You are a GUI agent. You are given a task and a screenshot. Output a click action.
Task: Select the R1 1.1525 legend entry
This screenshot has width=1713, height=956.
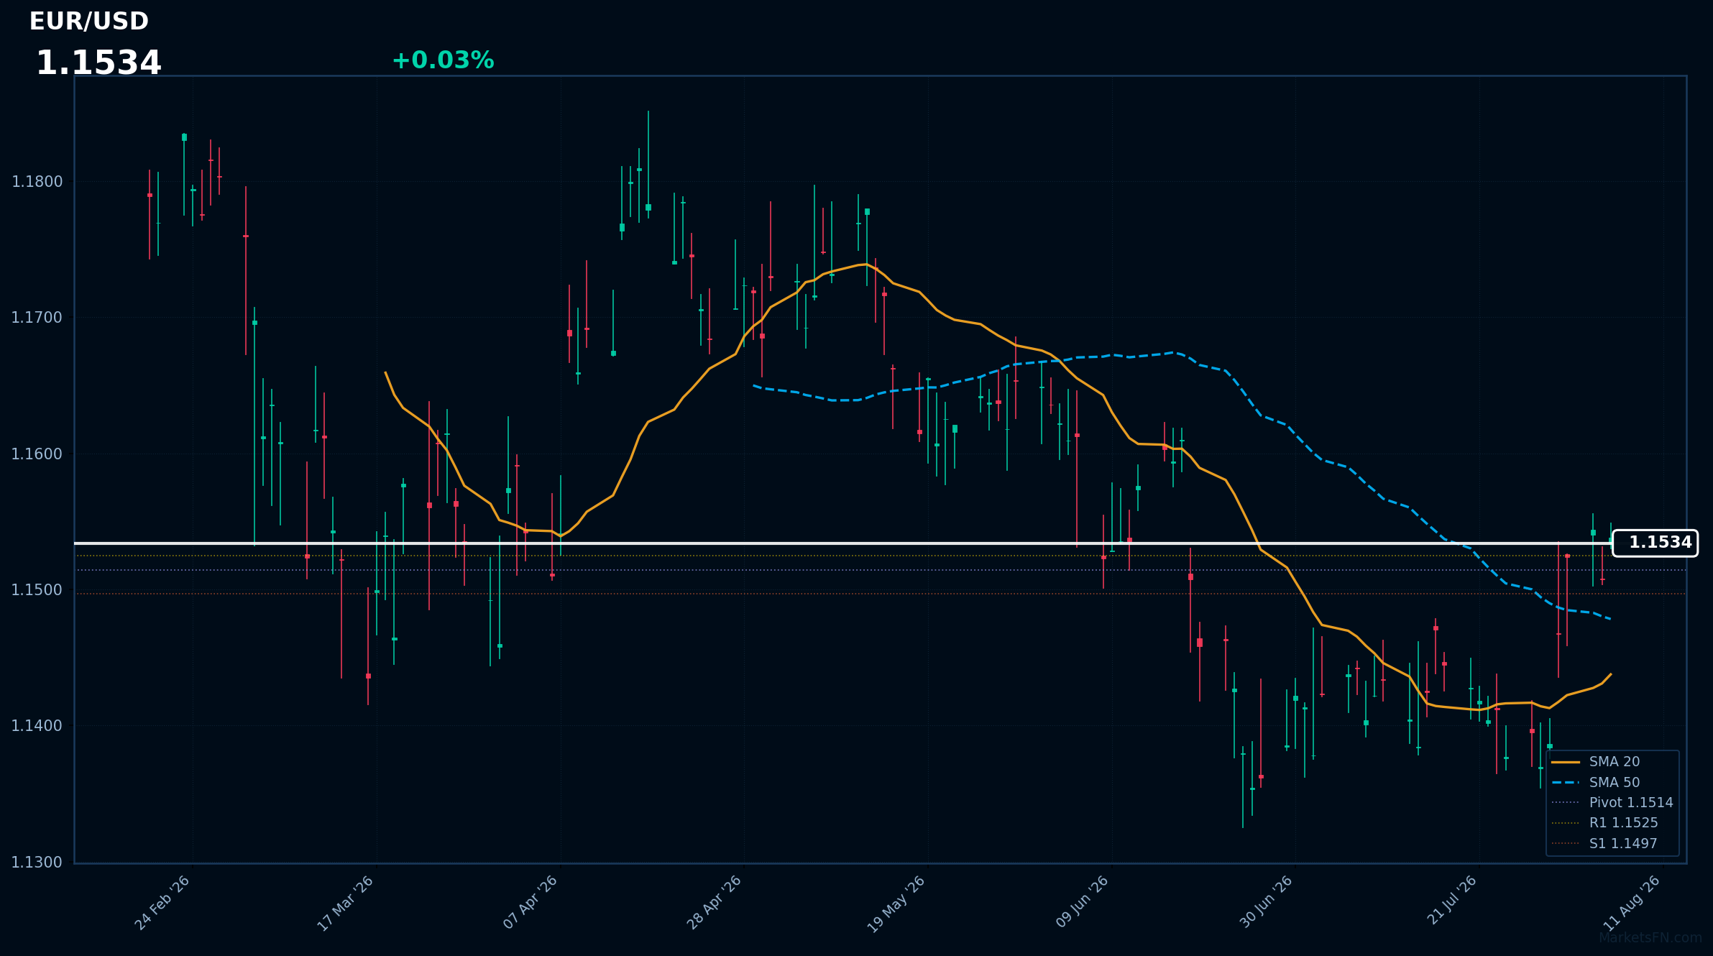click(1604, 823)
